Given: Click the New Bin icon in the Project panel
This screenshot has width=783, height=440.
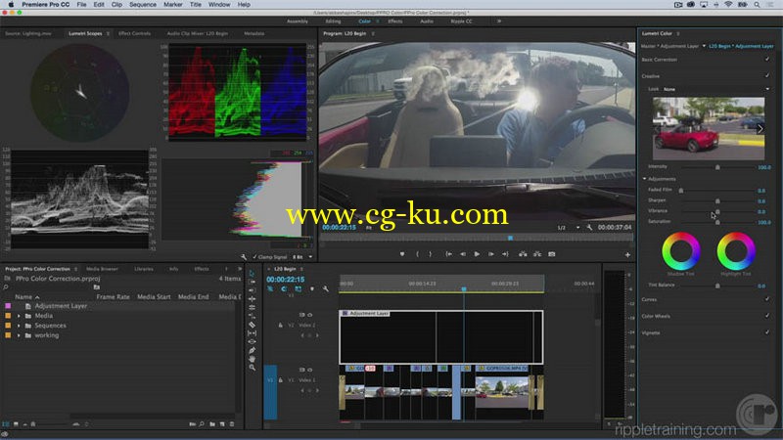Looking at the screenshot, I should pos(212,424).
